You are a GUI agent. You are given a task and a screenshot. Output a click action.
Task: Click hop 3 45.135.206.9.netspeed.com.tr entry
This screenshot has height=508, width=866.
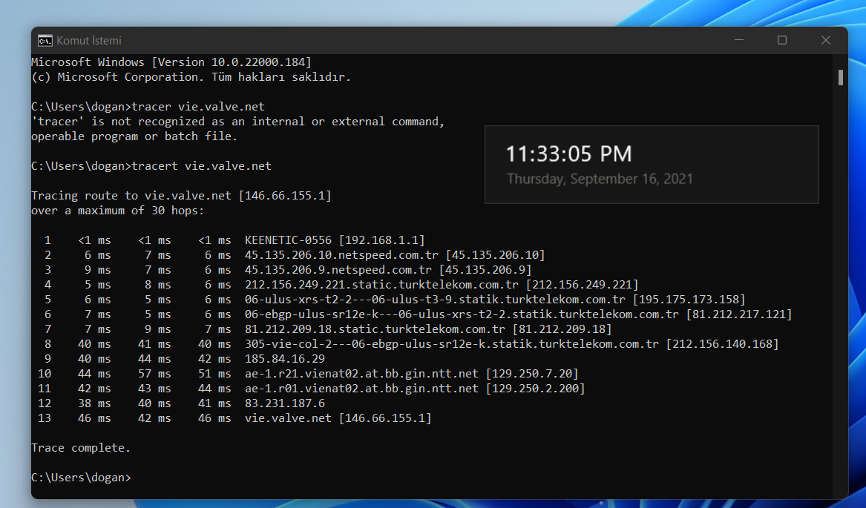pos(388,270)
